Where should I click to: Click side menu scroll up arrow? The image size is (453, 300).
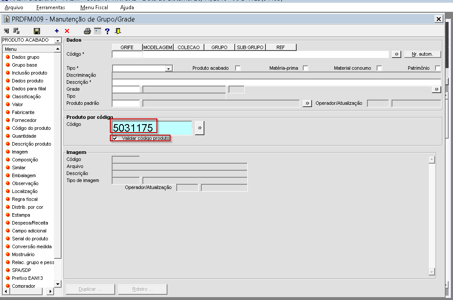click(58, 49)
